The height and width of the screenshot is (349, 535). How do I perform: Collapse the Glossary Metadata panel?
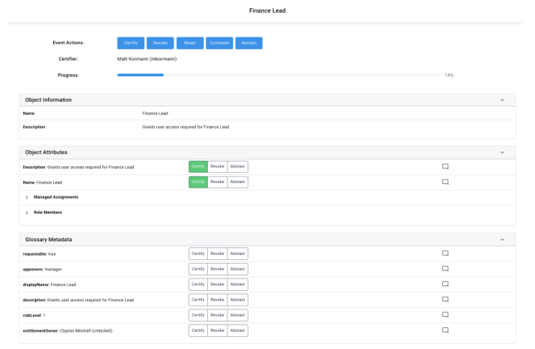[502, 239]
